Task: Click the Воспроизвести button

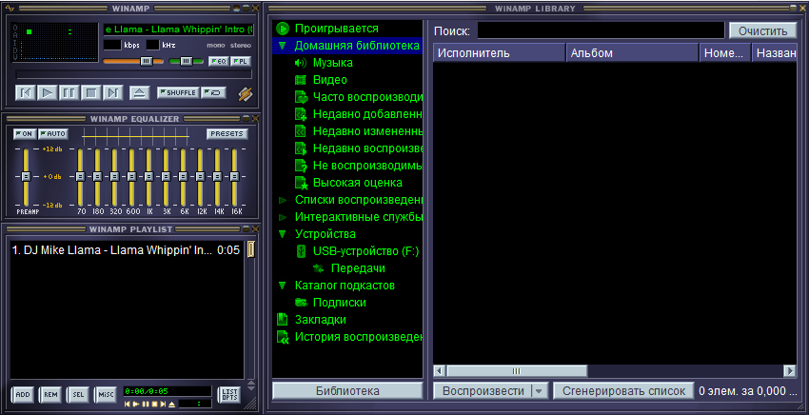Action: click(x=483, y=391)
